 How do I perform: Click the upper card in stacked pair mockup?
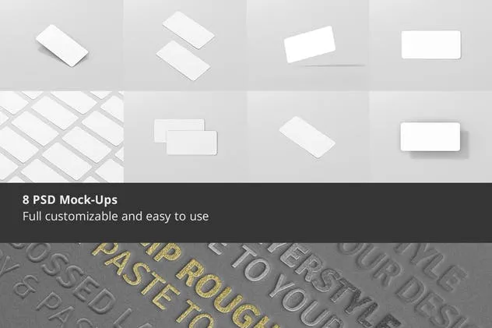tap(188, 30)
